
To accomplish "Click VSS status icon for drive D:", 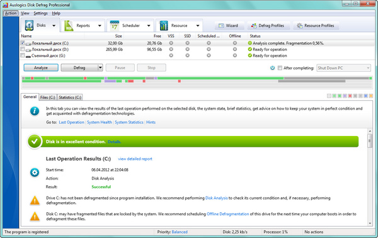I will [x=171, y=49].
